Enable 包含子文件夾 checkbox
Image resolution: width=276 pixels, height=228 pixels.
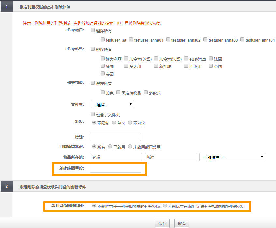pyautogui.click(x=93, y=114)
